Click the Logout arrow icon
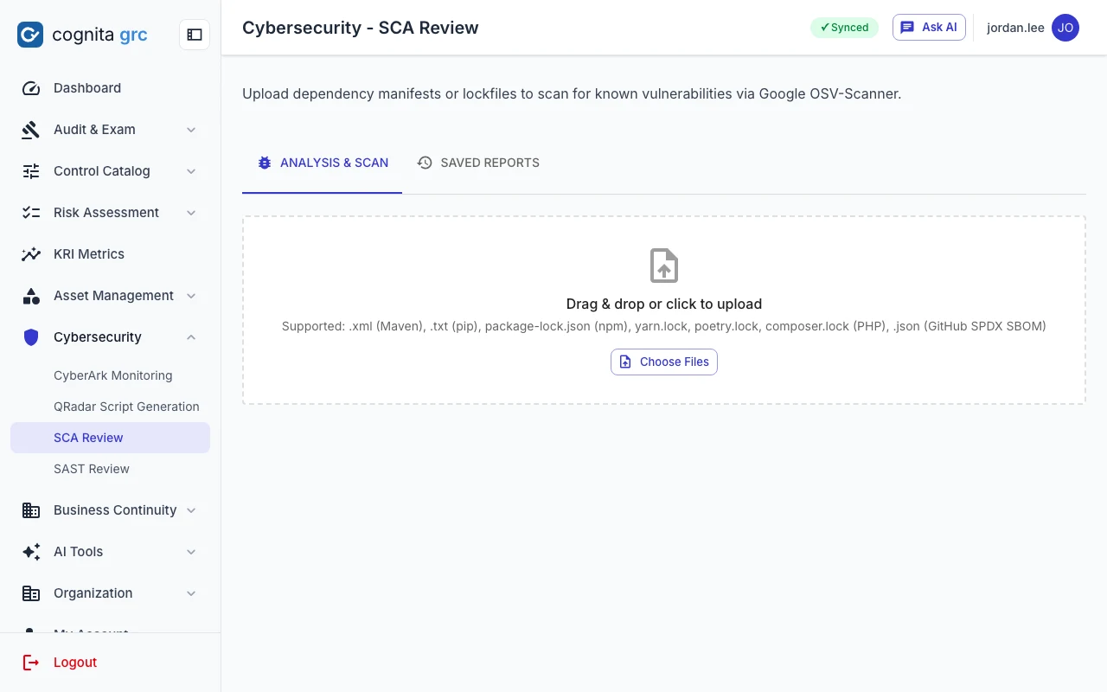This screenshot has height=692, width=1107. [31, 663]
